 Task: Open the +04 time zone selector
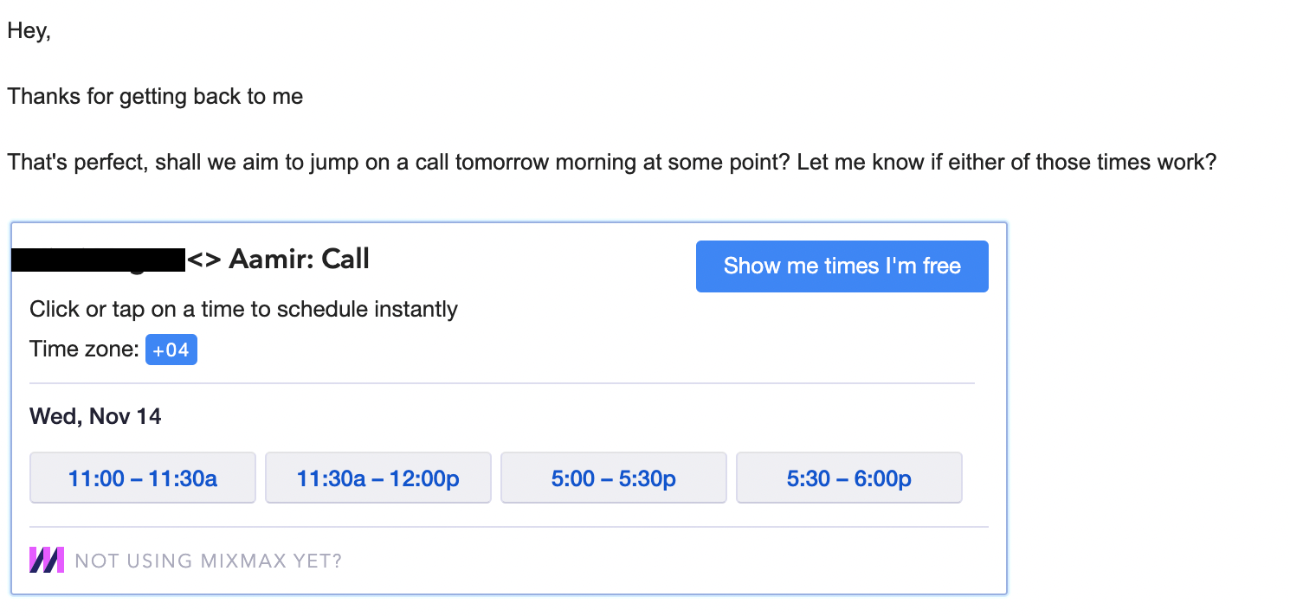(171, 350)
